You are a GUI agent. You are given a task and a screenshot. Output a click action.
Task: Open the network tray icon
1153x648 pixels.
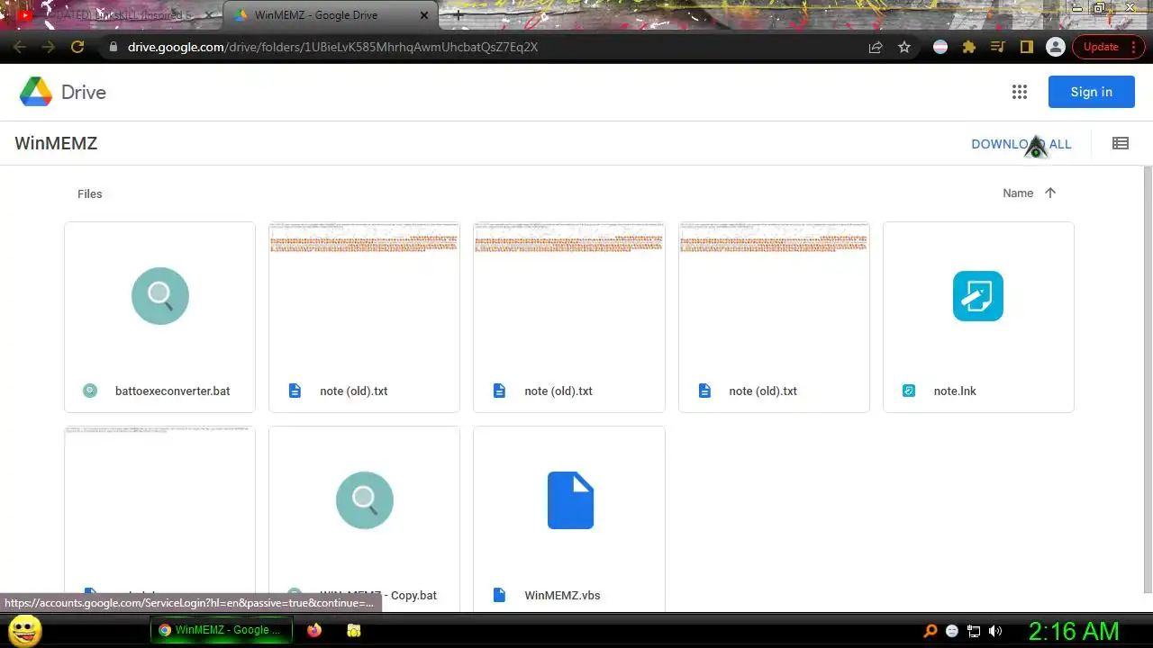pos(974,631)
